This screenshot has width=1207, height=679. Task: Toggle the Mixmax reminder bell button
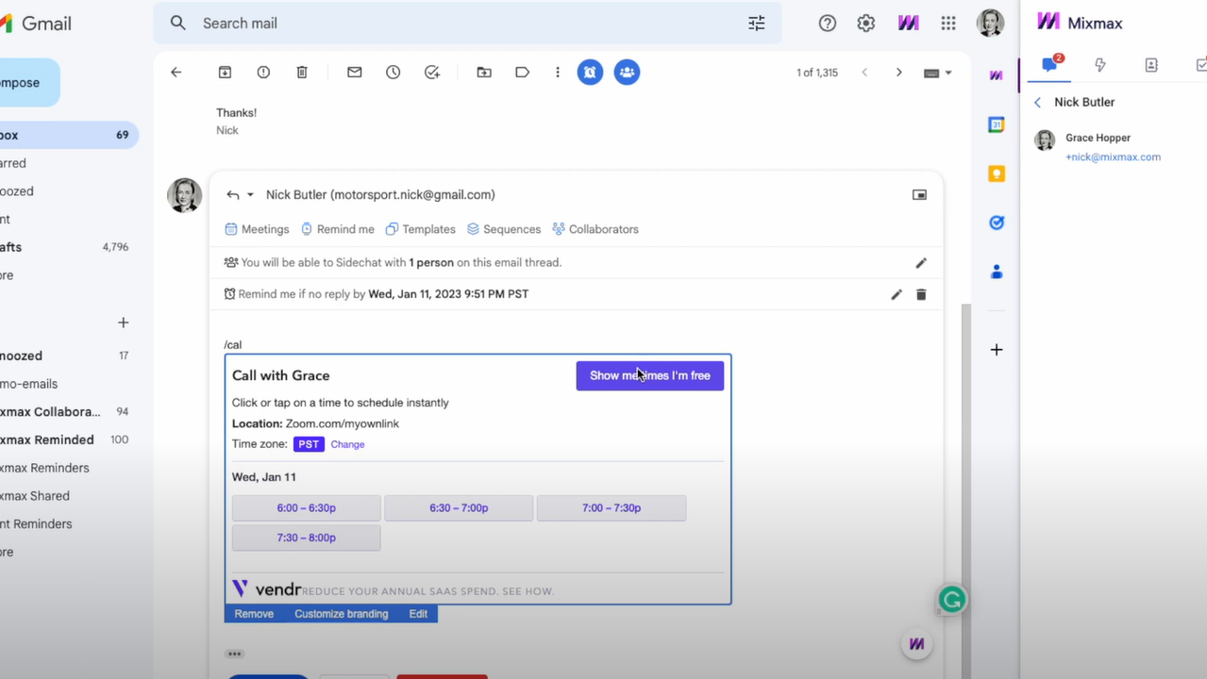click(590, 73)
